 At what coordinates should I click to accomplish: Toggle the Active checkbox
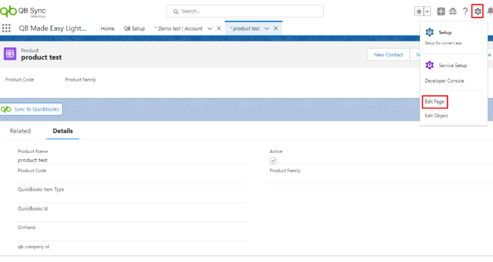pyautogui.click(x=273, y=161)
